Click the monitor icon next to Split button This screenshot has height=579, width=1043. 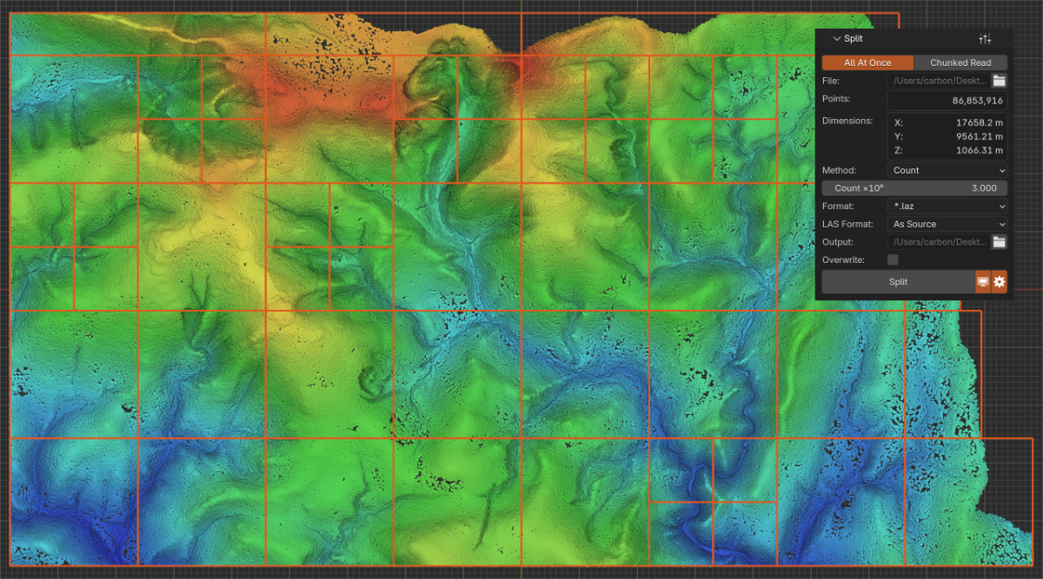coord(983,282)
